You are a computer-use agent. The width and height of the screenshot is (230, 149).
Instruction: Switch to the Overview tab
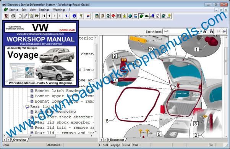point(19,139)
